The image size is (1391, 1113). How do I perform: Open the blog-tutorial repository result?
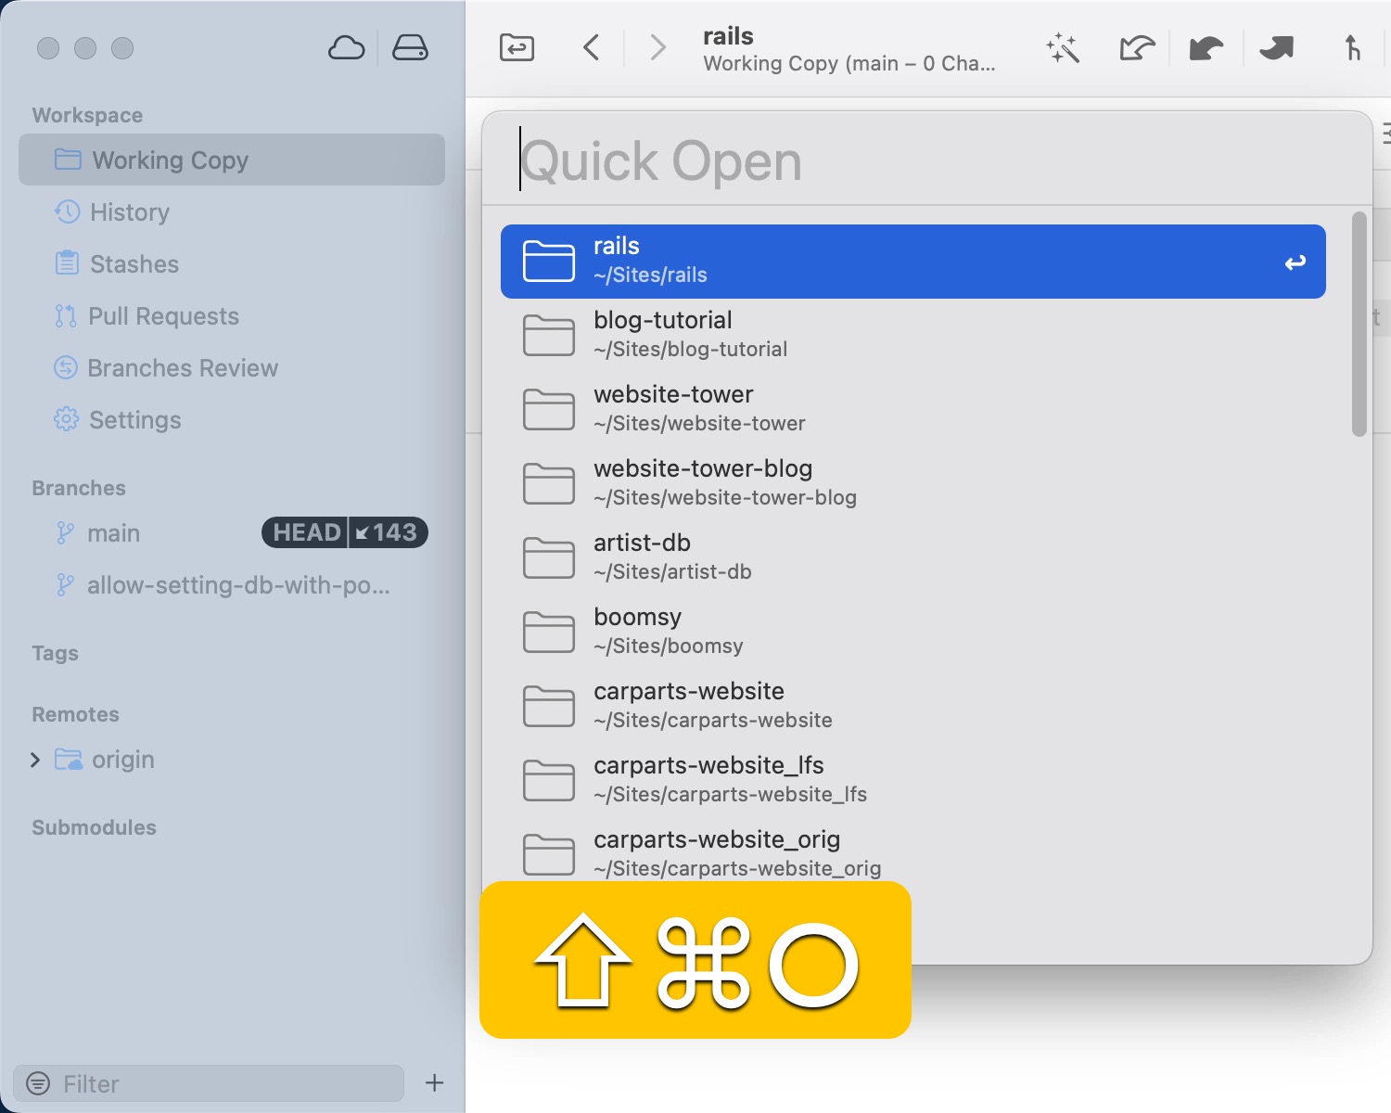tap(913, 336)
